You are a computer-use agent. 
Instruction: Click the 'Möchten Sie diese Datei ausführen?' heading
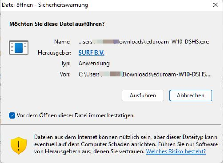(x=57, y=24)
